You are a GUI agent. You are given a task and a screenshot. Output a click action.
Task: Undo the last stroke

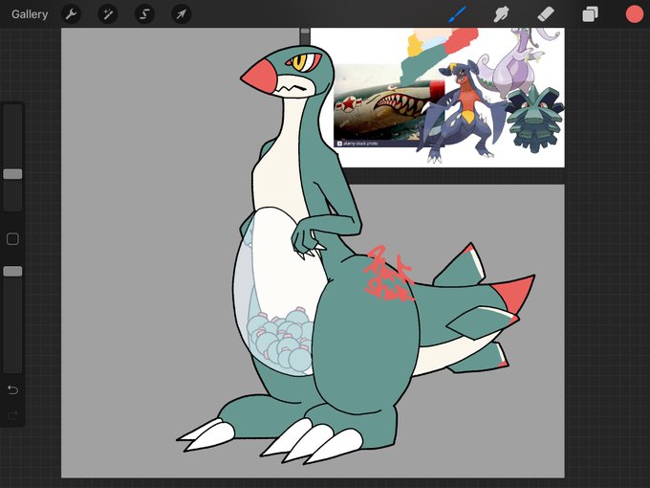[12, 389]
